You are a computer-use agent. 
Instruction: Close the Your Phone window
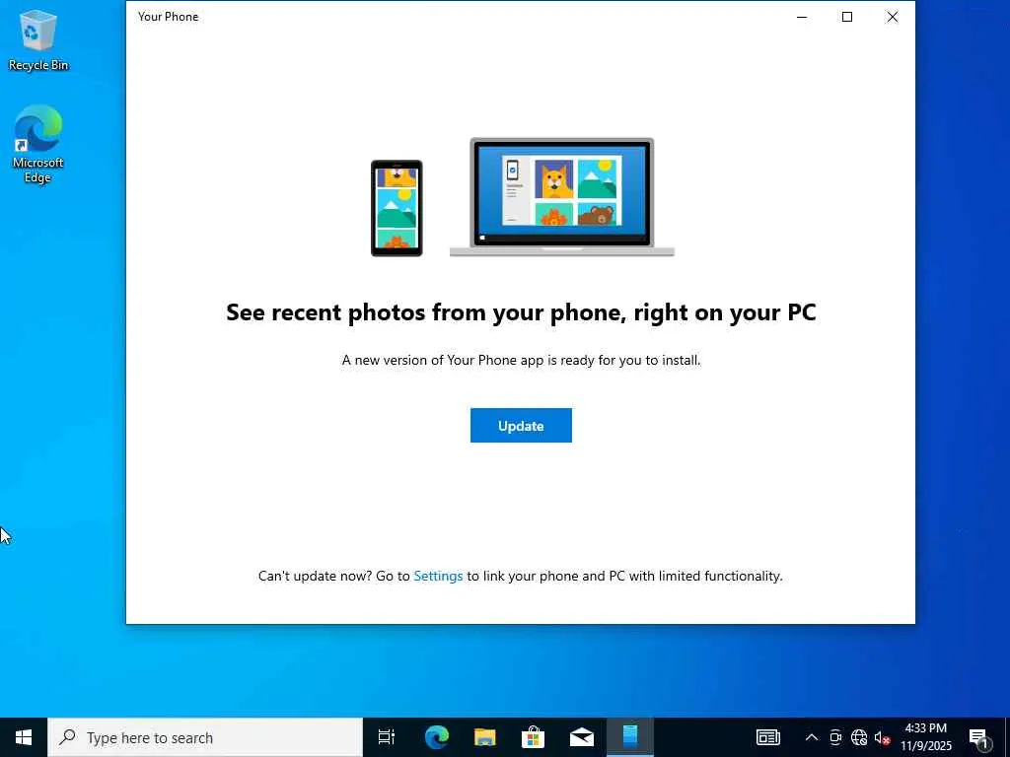892,17
